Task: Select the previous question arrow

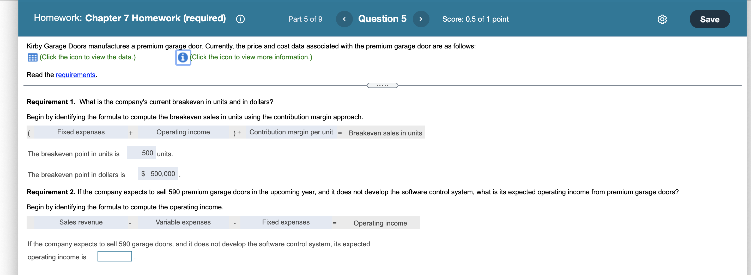Action: pos(344,19)
